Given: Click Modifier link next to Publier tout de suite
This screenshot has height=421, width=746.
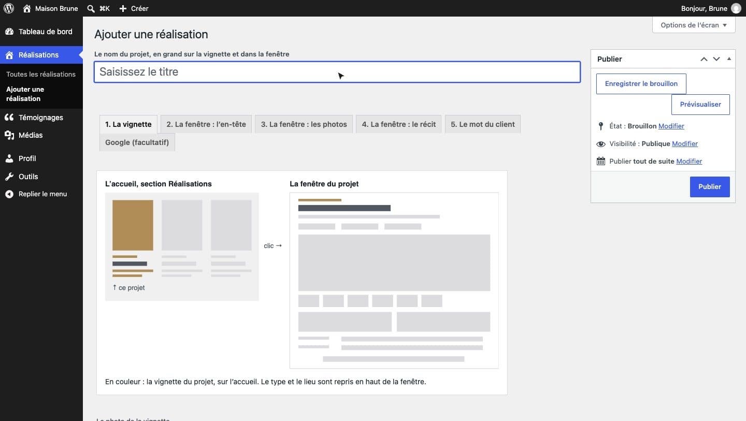Looking at the screenshot, I should [x=689, y=161].
